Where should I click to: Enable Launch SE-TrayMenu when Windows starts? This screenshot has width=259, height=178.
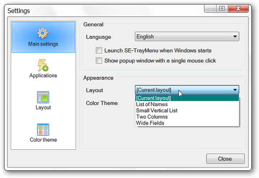click(99, 50)
